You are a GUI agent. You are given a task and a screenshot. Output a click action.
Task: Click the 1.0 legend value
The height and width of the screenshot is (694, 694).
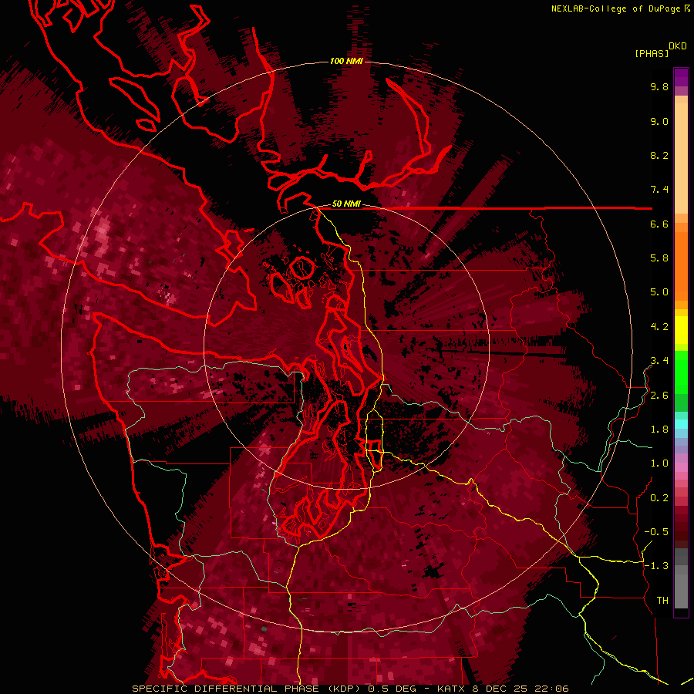pos(659,463)
